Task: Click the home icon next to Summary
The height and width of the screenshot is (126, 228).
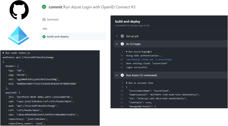Action: point(44,19)
